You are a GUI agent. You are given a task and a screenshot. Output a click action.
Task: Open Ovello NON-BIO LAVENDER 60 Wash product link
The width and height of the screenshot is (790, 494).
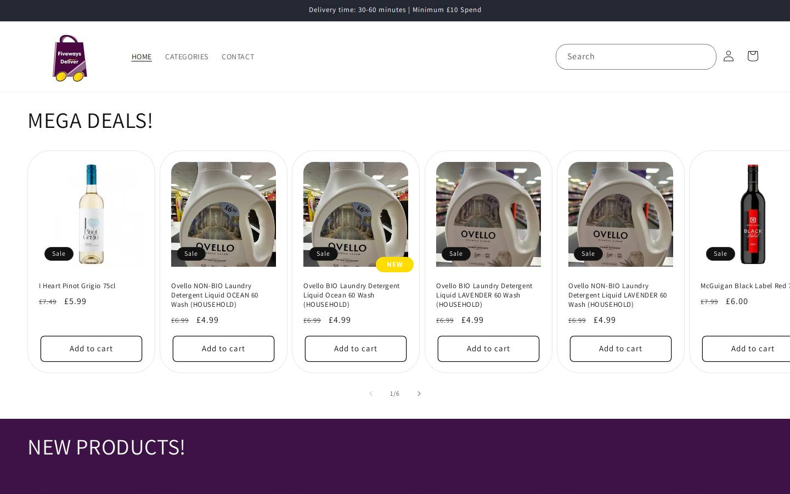[x=618, y=295]
